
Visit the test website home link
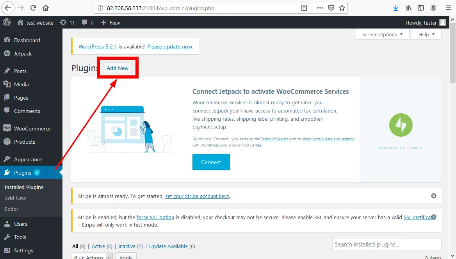36,22
